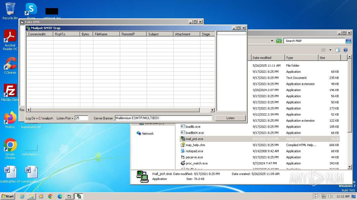Click the change view icon in Explorer
The height and width of the screenshot is (200, 357).
[324, 50]
